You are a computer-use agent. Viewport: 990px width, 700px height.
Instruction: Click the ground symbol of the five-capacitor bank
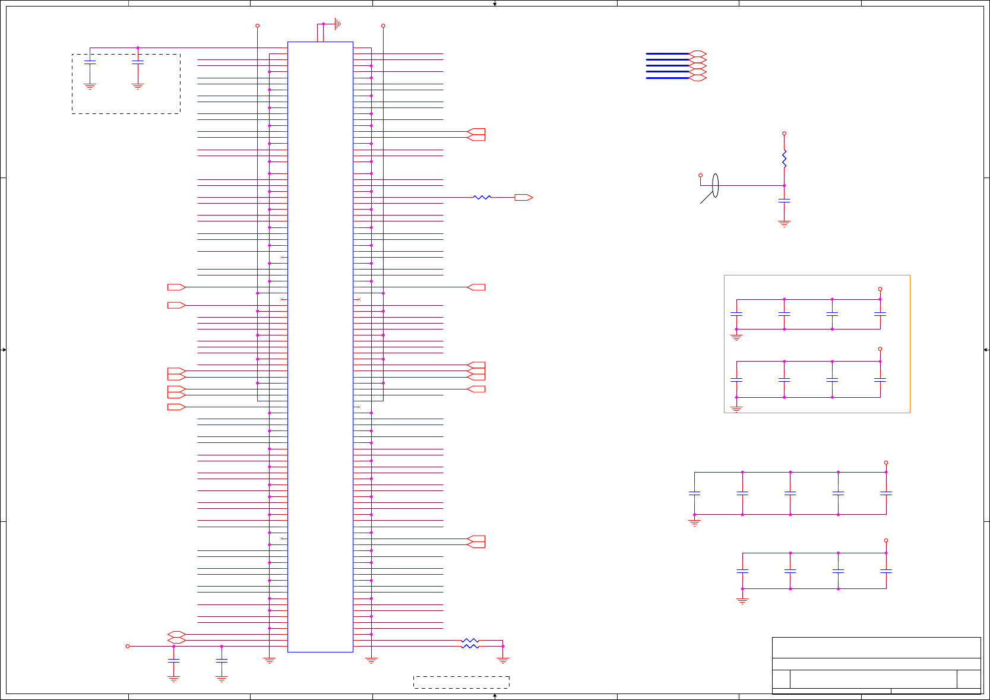coord(694,523)
